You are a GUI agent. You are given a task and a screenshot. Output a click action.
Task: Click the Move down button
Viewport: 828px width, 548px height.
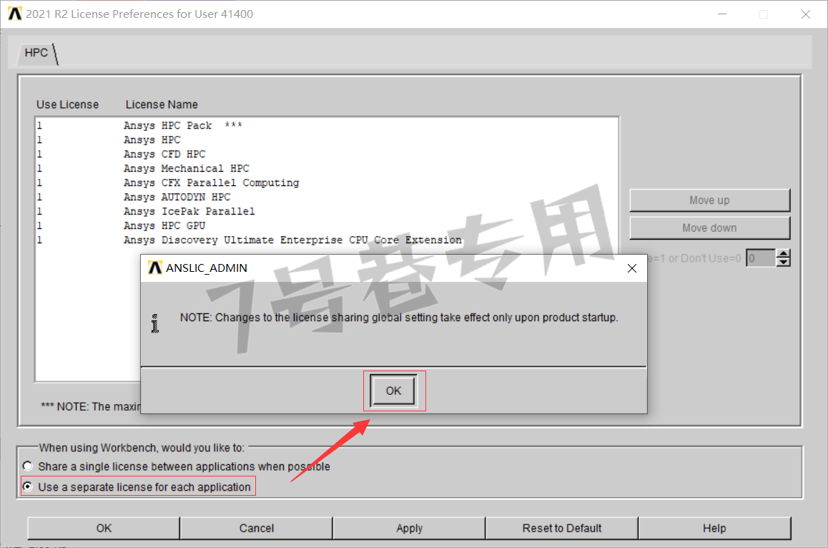point(710,227)
